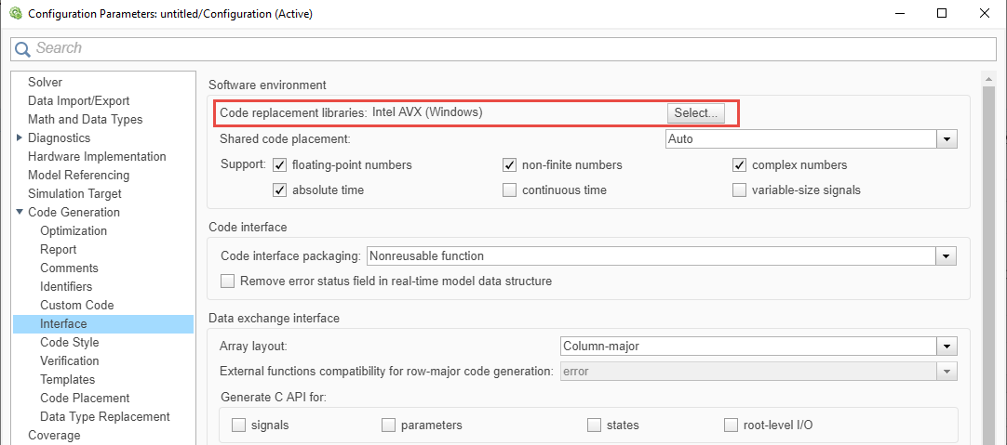Expand the Diagnostics tree node
The image size is (1007, 445).
20,137
